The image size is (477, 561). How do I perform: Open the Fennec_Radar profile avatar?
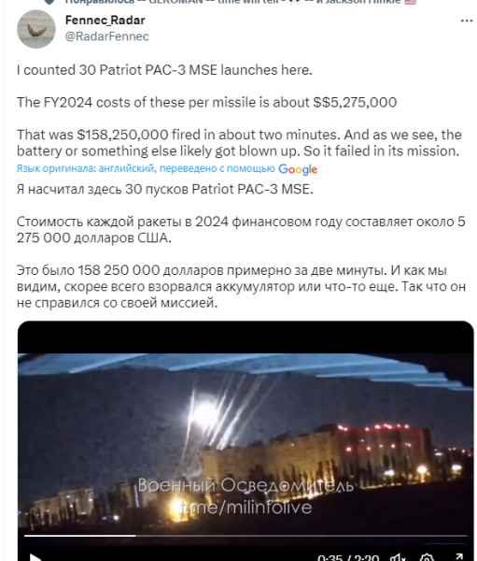(36, 29)
